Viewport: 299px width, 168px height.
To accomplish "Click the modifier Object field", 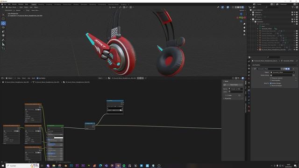I will 282,72.
